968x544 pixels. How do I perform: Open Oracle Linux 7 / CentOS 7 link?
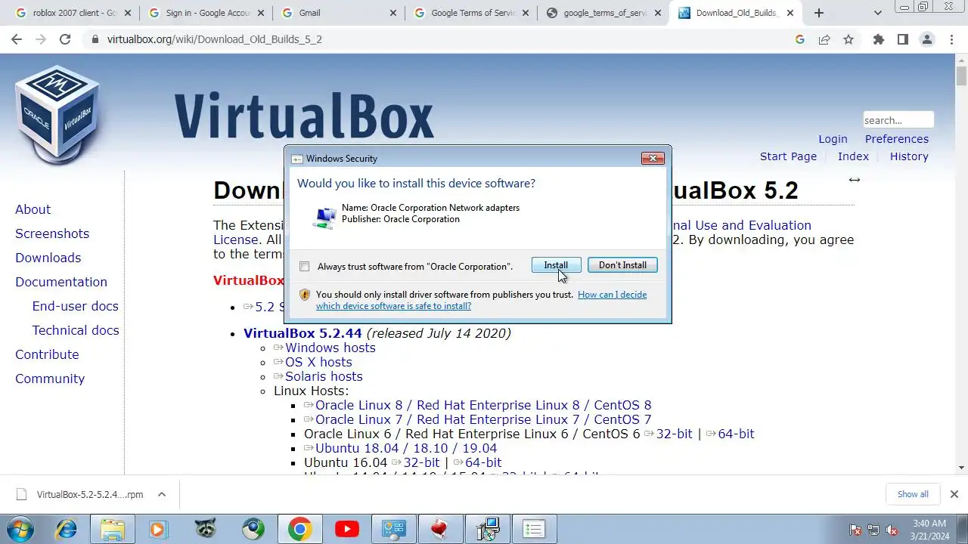482,419
